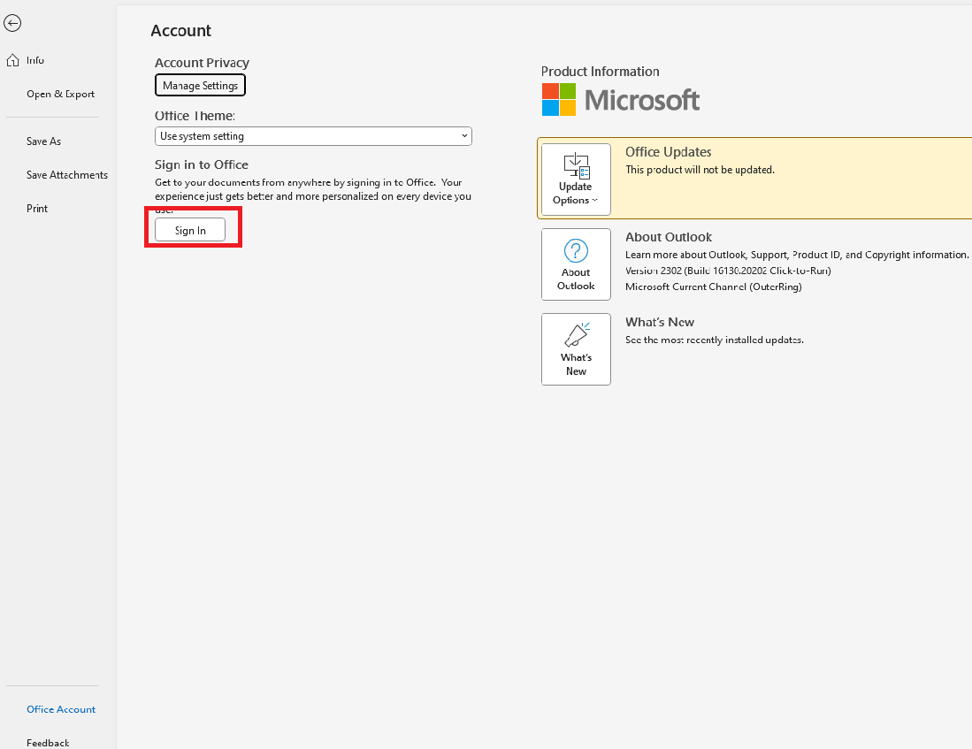972x749 pixels.
Task: Open the Save As page
Action: 42,141
